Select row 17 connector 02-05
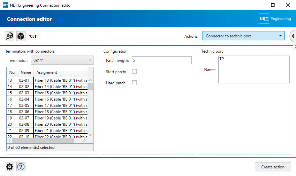 pyautogui.click(x=47, y=105)
